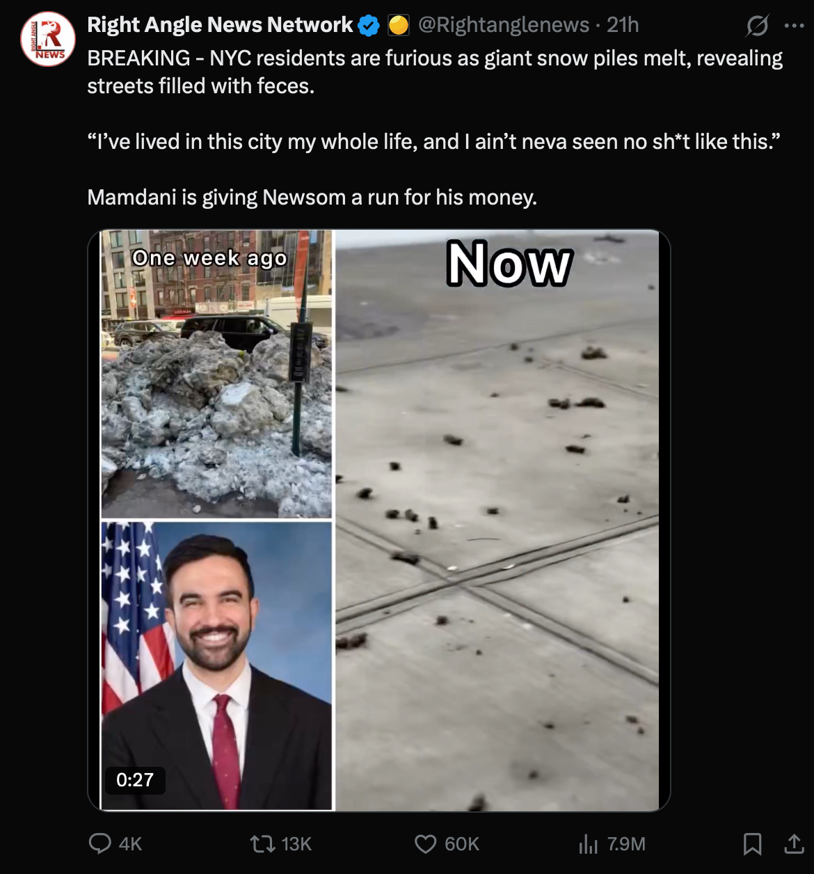Play the video from the 0:27 badge
This screenshot has height=874, width=814.
point(135,779)
